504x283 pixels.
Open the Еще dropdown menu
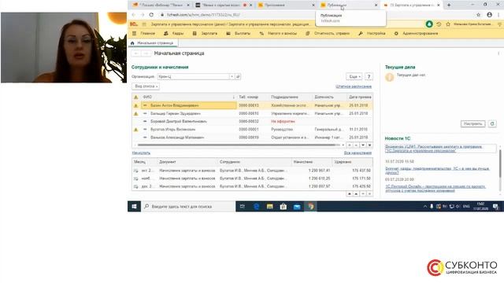point(354,77)
